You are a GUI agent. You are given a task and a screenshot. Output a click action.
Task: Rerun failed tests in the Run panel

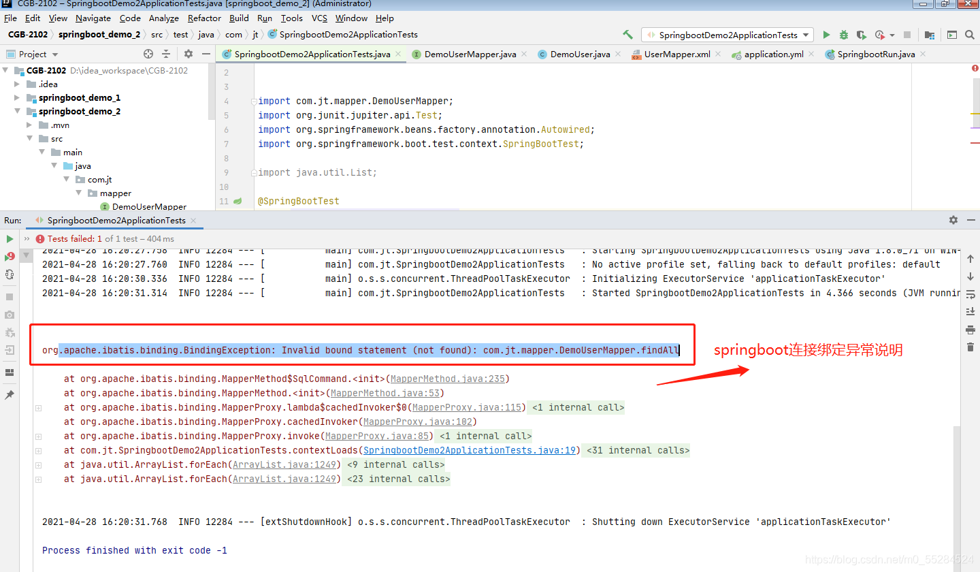(10, 257)
